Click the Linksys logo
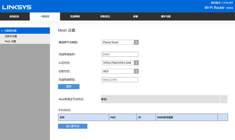 click(x=17, y=7)
